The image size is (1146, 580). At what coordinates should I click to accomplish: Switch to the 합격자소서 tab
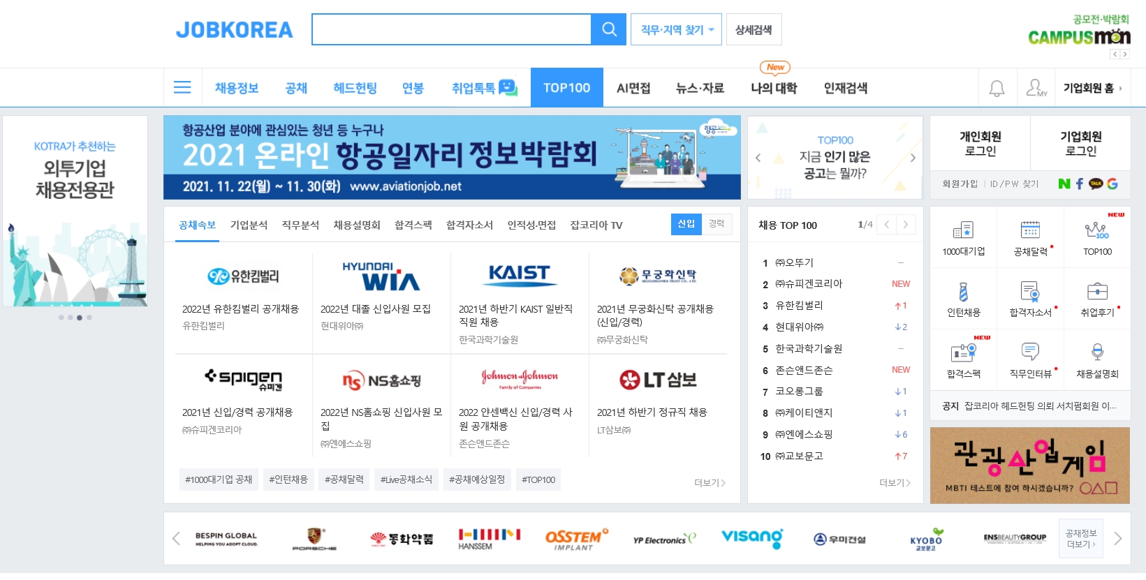click(469, 225)
